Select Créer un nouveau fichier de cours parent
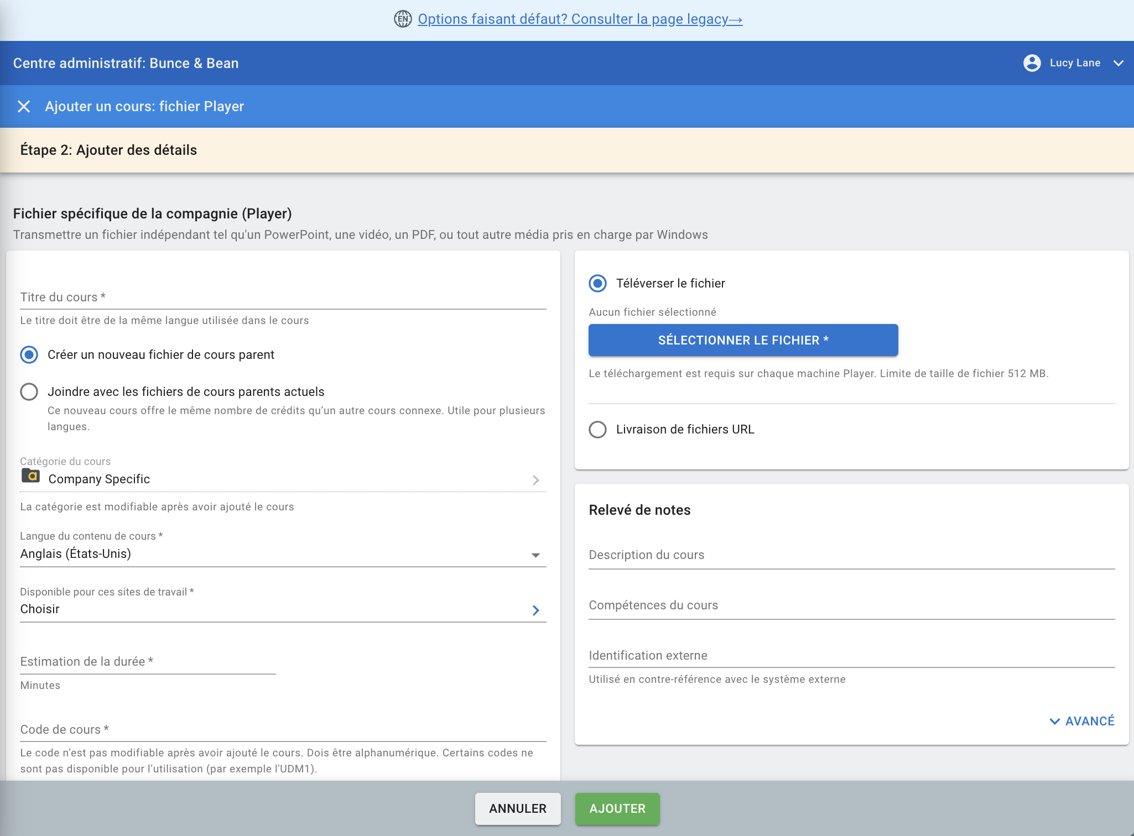Viewport: 1134px width, 836px height. point(29,354)
